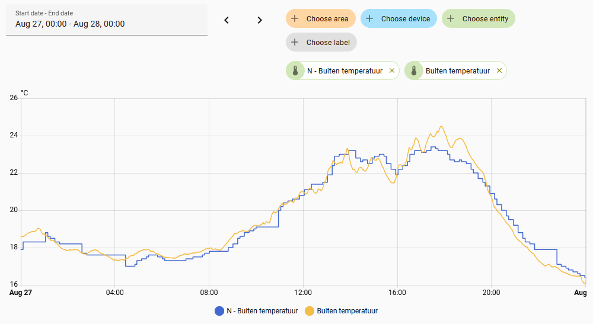
Task: Open the Choose label picker
Action: (328, 43)
